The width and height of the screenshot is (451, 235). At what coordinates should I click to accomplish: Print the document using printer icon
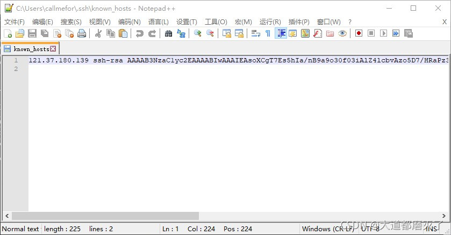pyautogui.click(x=82, y=34)
